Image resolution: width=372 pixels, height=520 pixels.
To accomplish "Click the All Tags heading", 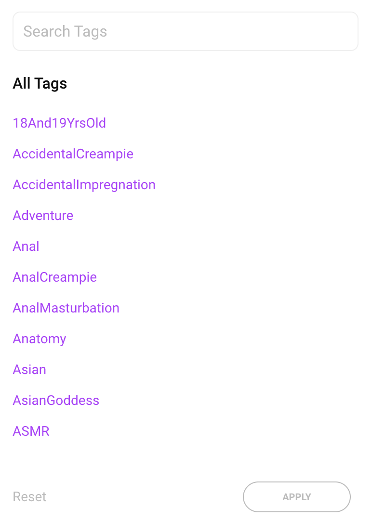I will click(40, 84).
